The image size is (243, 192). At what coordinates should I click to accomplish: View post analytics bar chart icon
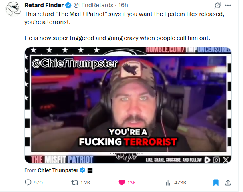[x=169, y=183]
